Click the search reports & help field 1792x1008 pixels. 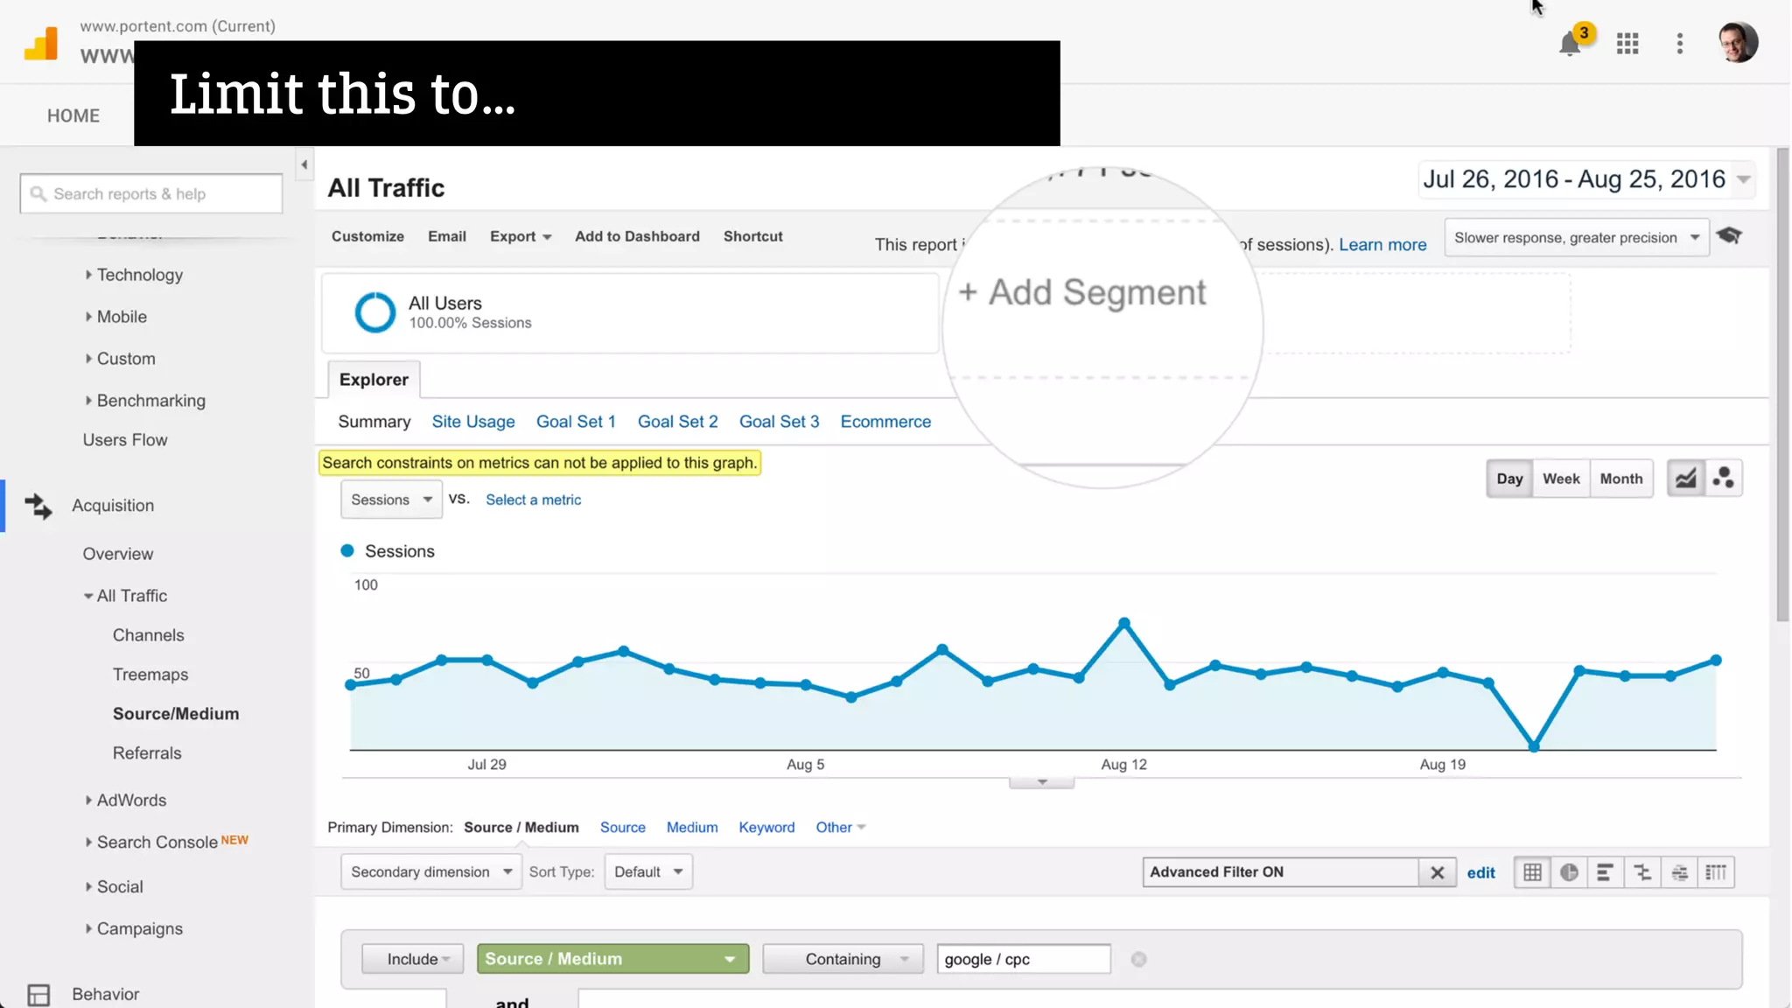click(151, 194)
